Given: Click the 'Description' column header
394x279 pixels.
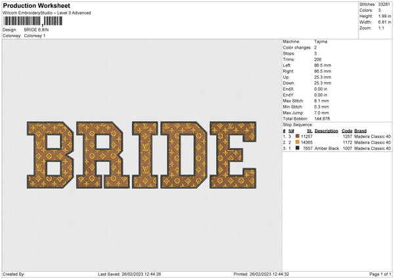Looking at the screenshot, I should (x=326, y=131).
